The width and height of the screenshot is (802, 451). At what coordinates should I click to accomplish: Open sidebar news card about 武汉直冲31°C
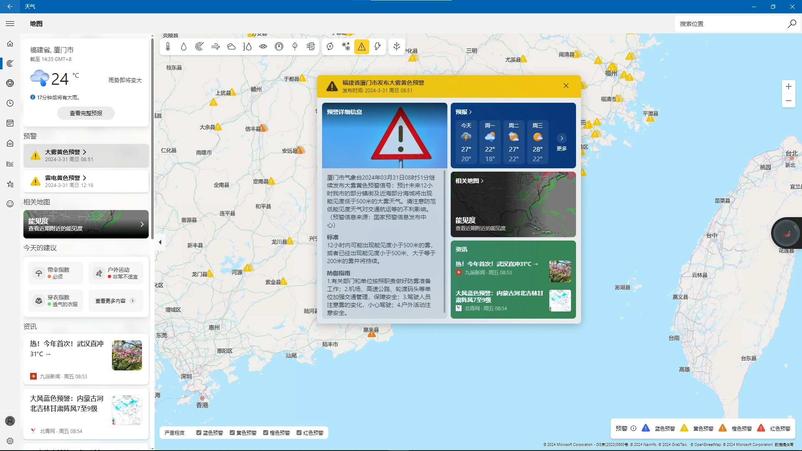86,359
